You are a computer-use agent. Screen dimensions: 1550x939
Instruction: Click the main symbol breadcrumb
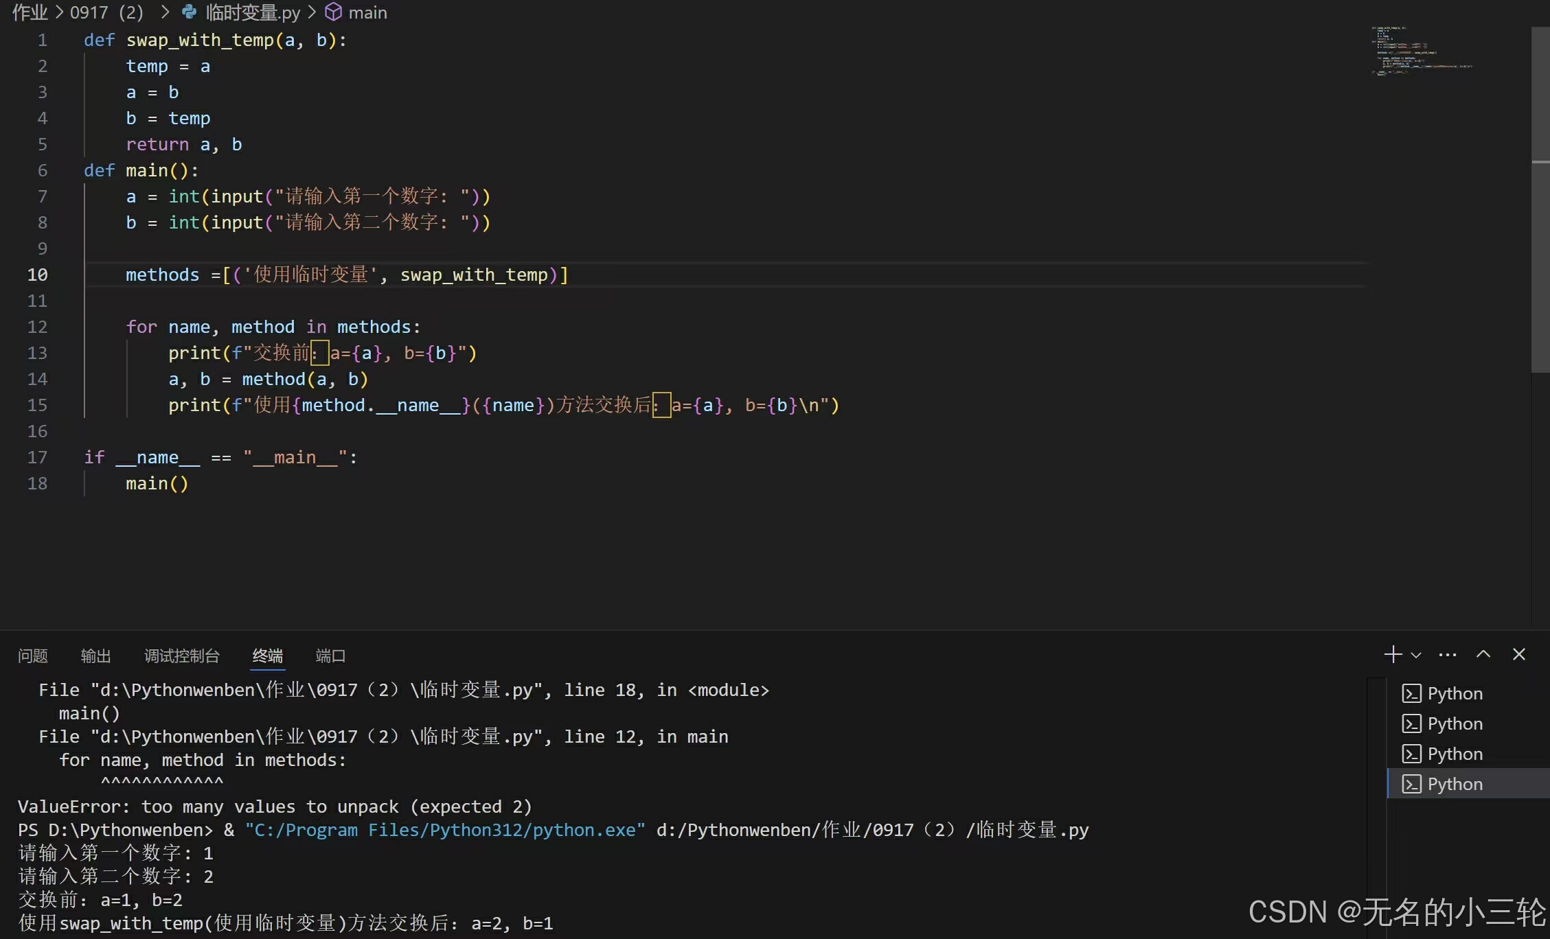[x=367, y=12]
